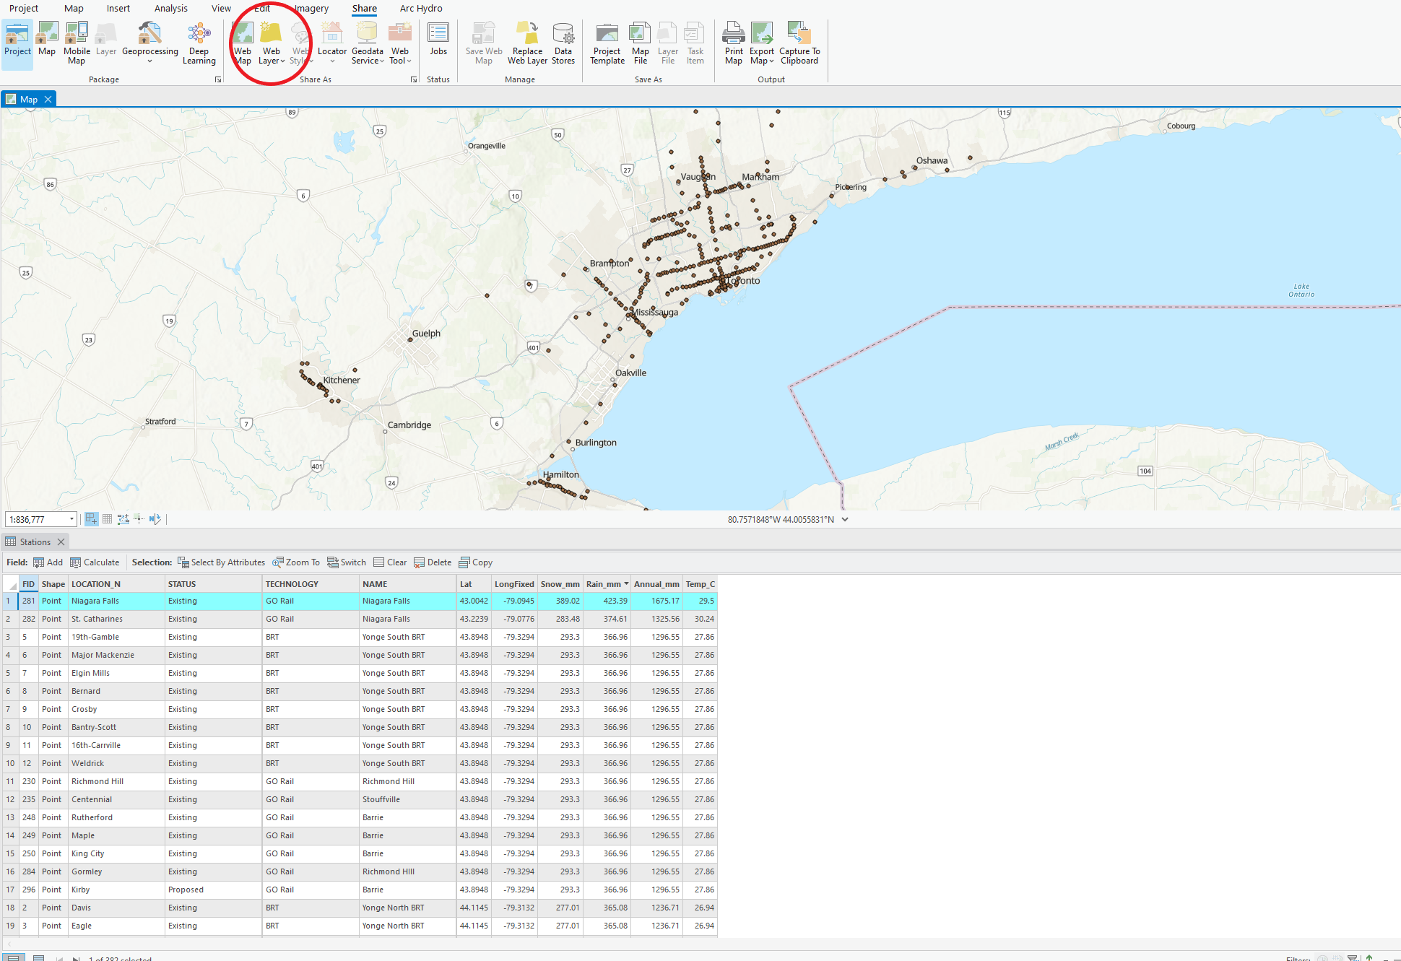Click Select By Attributes button

pyautogui.click(x=221, y=562)
